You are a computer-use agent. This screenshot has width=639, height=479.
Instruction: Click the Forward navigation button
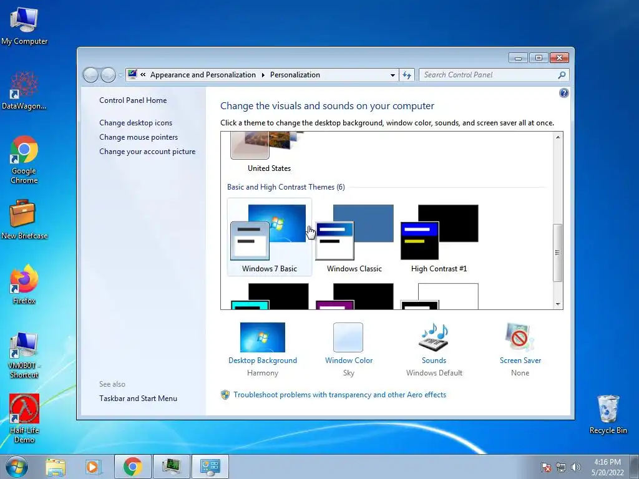click(x=108, y=75)
